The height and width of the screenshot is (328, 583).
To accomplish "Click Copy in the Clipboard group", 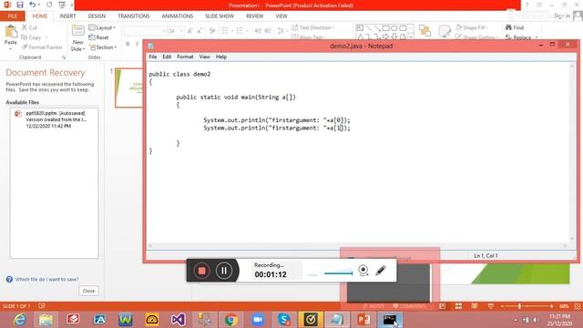I will (31, 37).
